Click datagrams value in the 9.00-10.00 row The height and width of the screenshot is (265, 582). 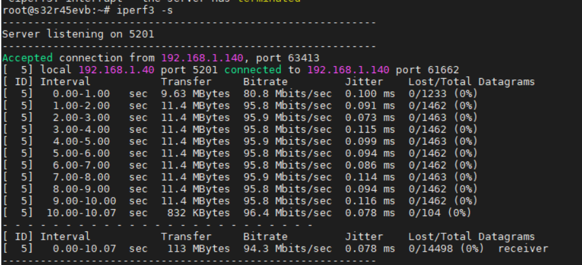point(443,201)
